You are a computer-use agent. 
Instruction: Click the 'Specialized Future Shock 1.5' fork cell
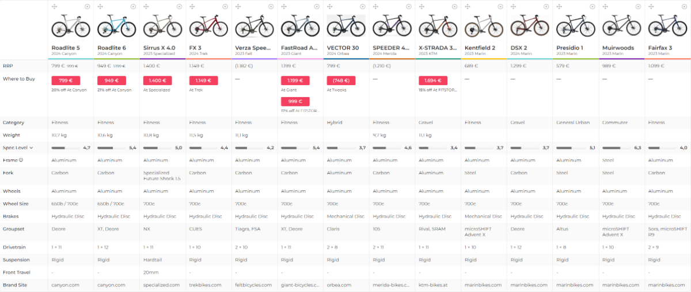point(162,176)
